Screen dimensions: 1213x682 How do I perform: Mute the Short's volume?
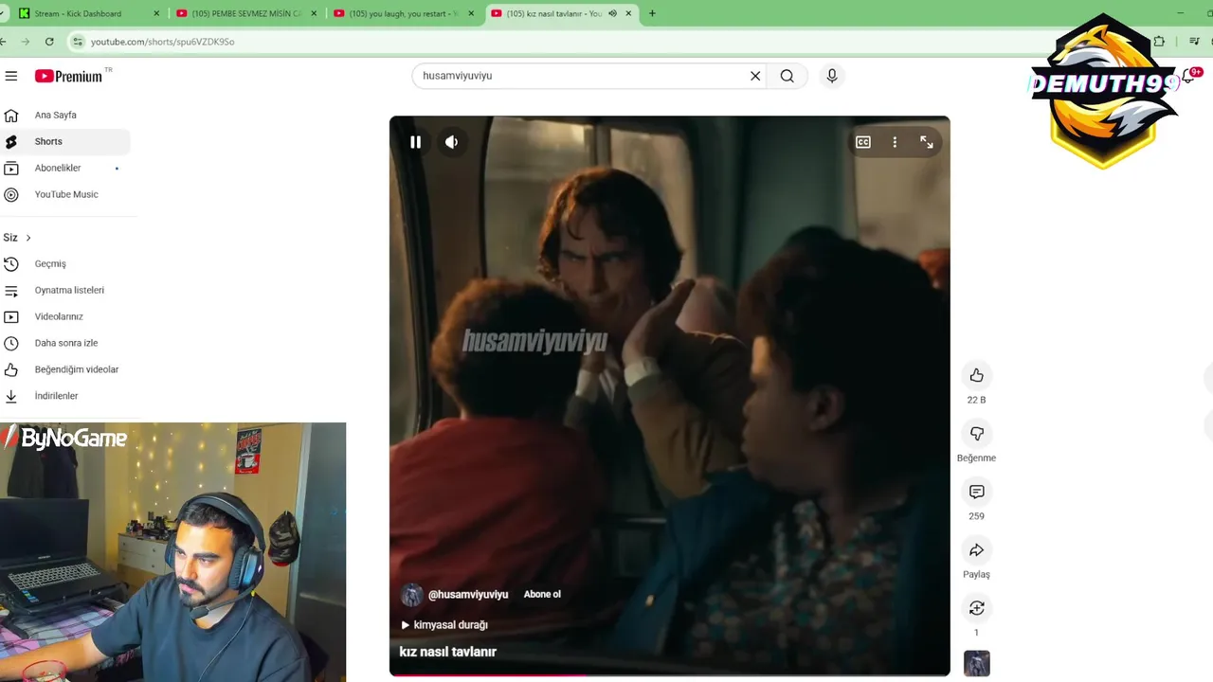452,142
